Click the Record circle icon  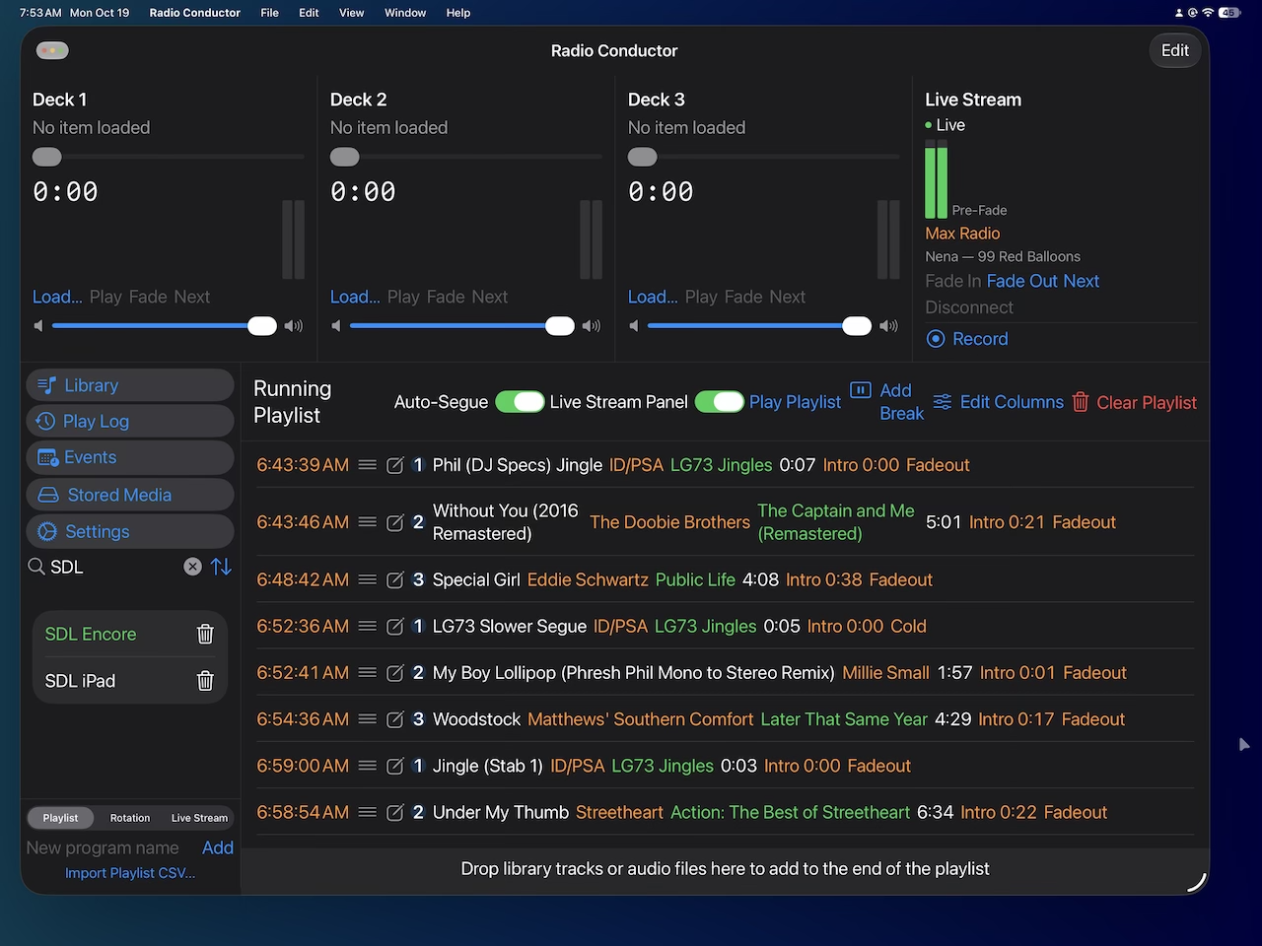tap(936, 339)
